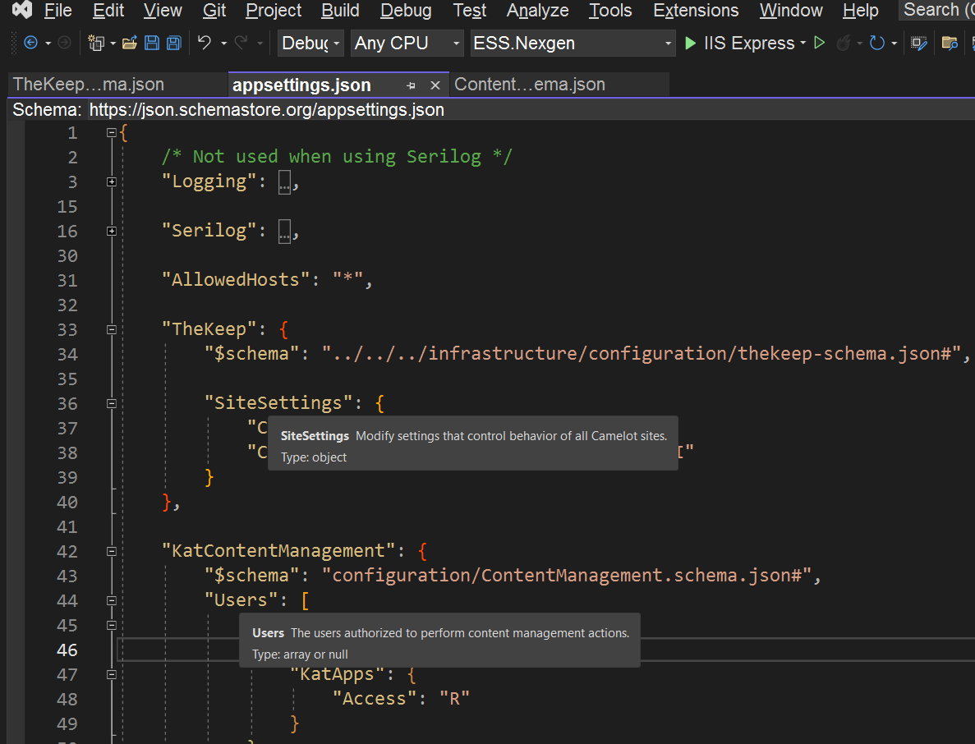Open the Solution Configurations Debug dropdown

point(310,43)
